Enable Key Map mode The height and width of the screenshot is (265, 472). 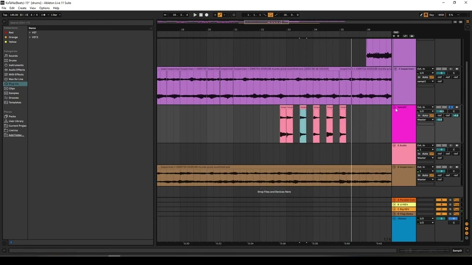click(x=432, y=15)
